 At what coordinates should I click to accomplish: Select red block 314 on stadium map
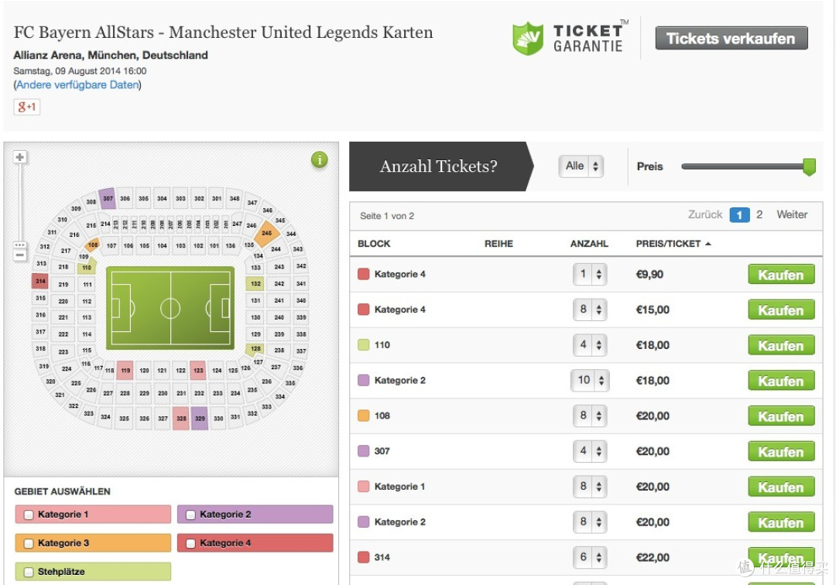(40, 281)
